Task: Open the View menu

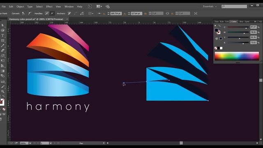Action: [58, 7]
